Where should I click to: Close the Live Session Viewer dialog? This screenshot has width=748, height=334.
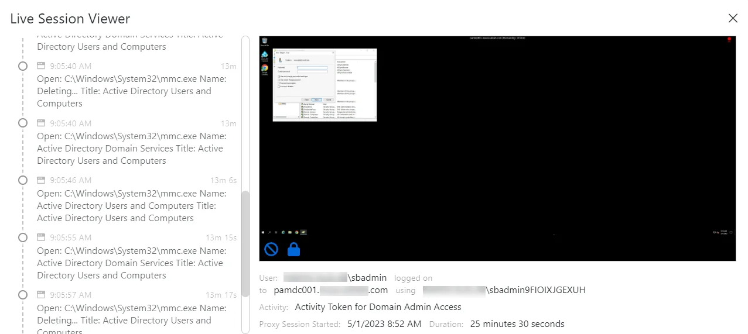click(733, 19)
